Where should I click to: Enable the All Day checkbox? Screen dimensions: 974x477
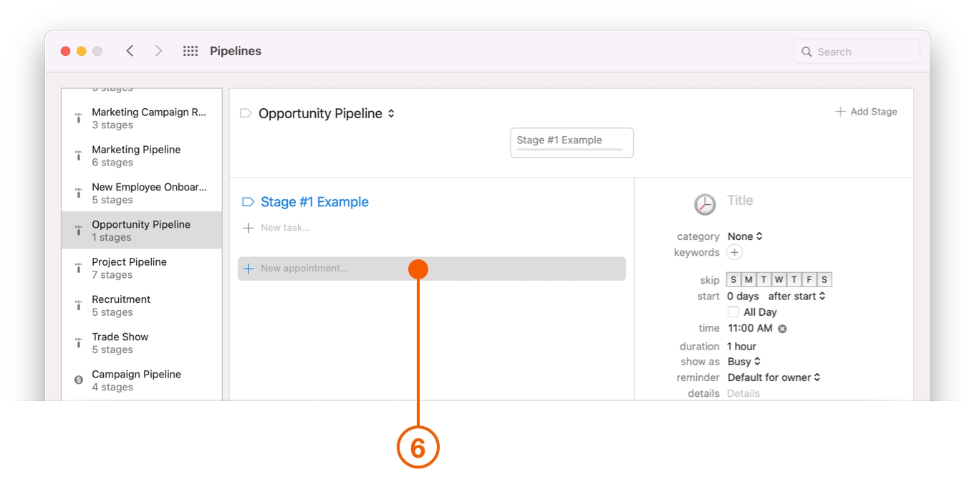coord(733,312)
